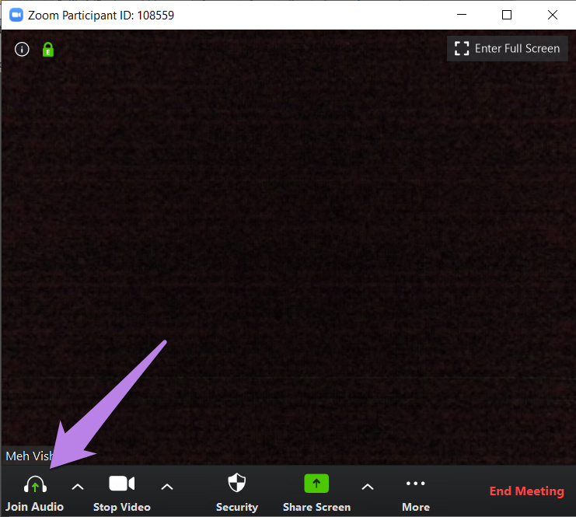
Task: Click the center of the dark video feed
Action: (x=288, y=247)
